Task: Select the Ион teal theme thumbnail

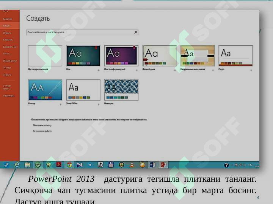Action: [83, 56]
